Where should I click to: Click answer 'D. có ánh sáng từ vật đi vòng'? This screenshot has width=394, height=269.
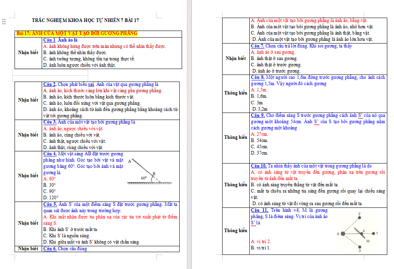pyautogui.click(x=307, y=204)
